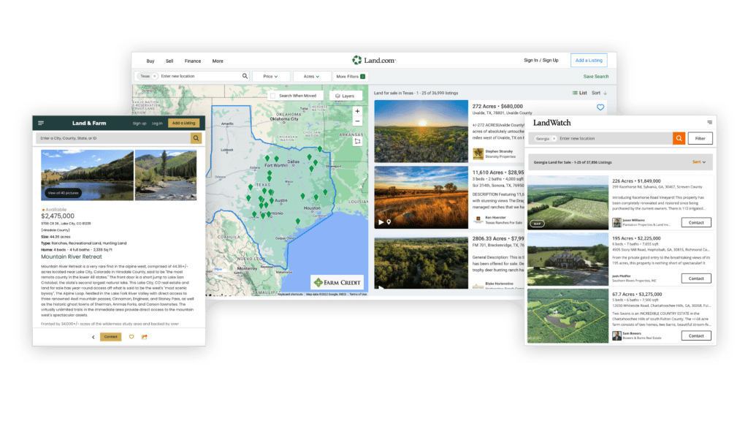Select the Sell menu item
The height and width of the screenshot is (421, 748).
click(169, 61)
